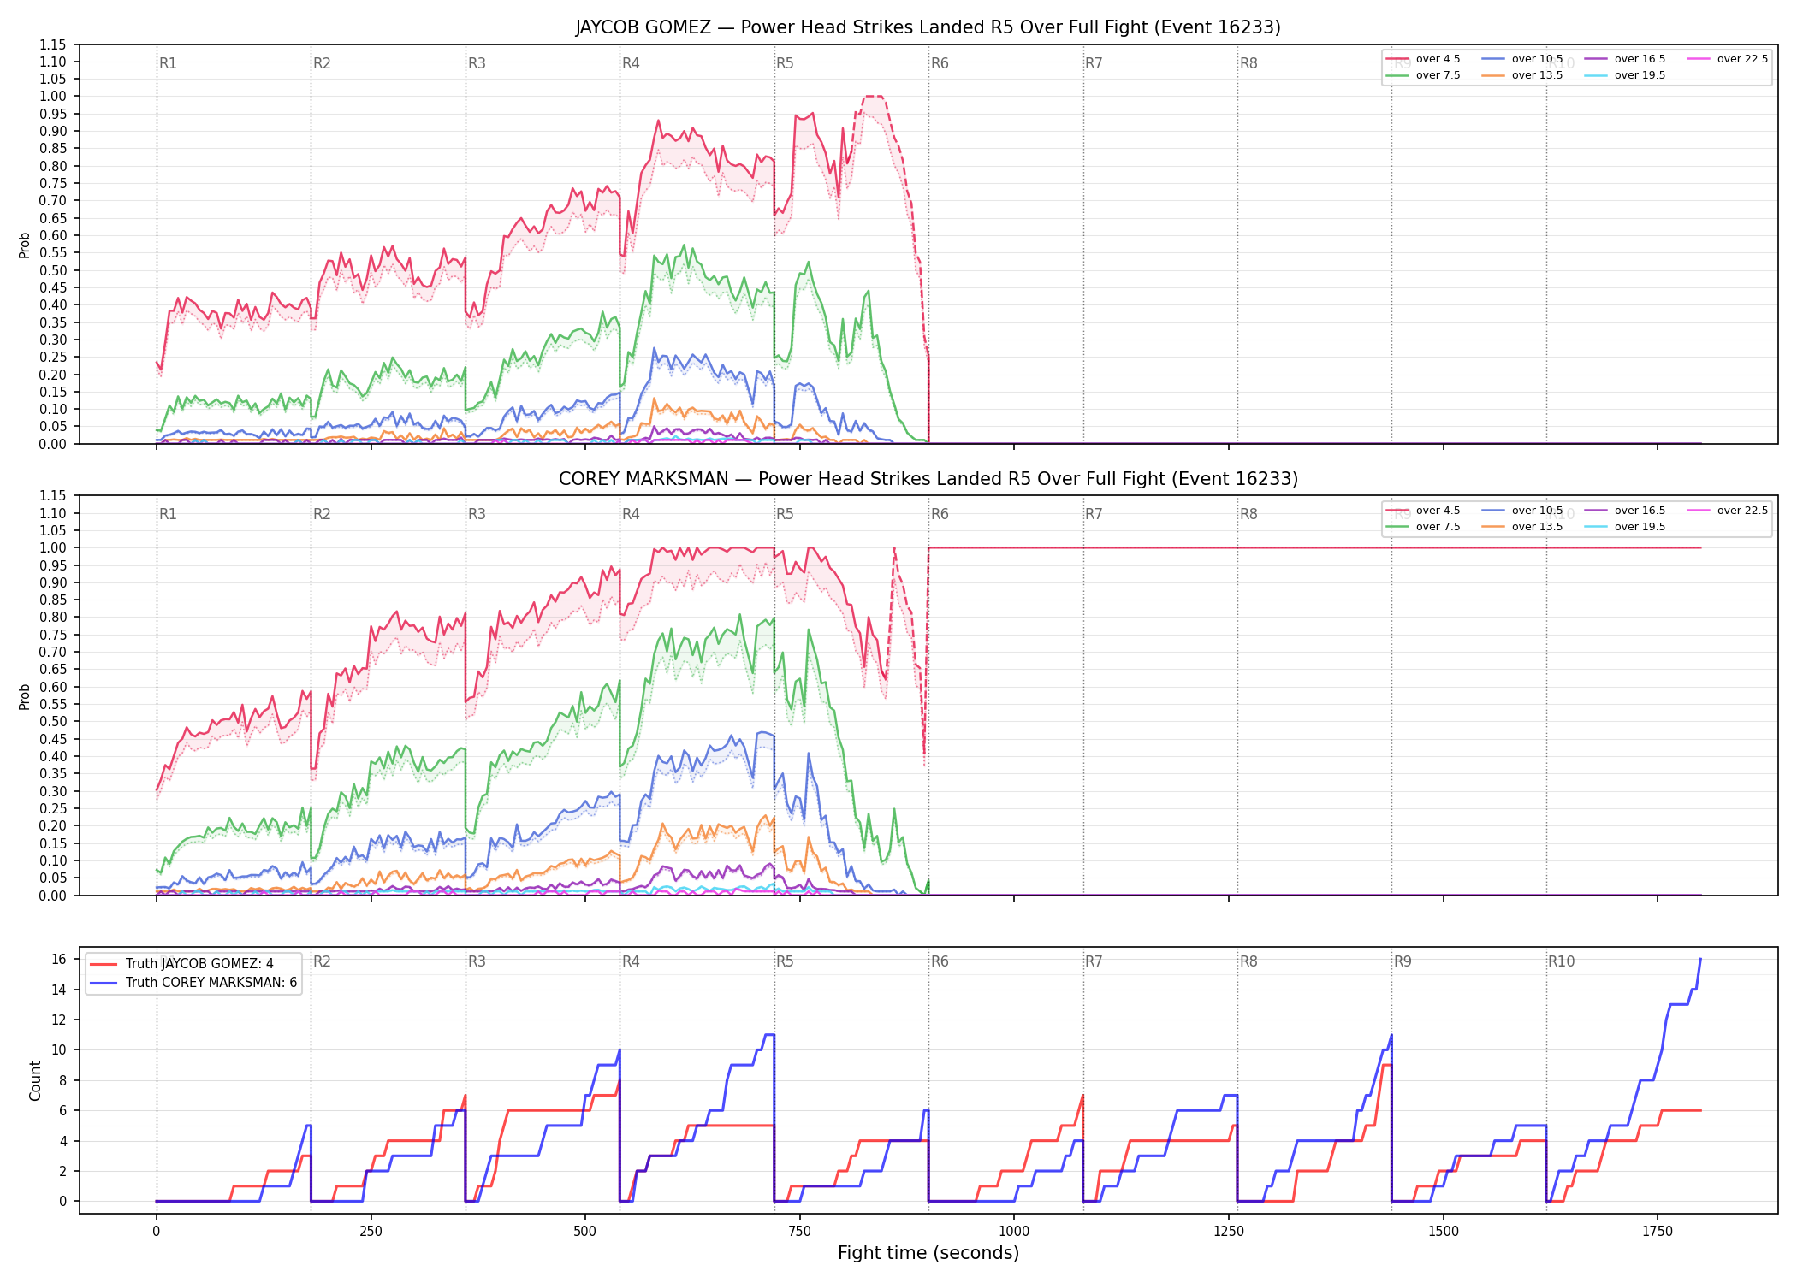Click the 500 tick label on time axis
1797x1283 pixels.
point(585,1231)
